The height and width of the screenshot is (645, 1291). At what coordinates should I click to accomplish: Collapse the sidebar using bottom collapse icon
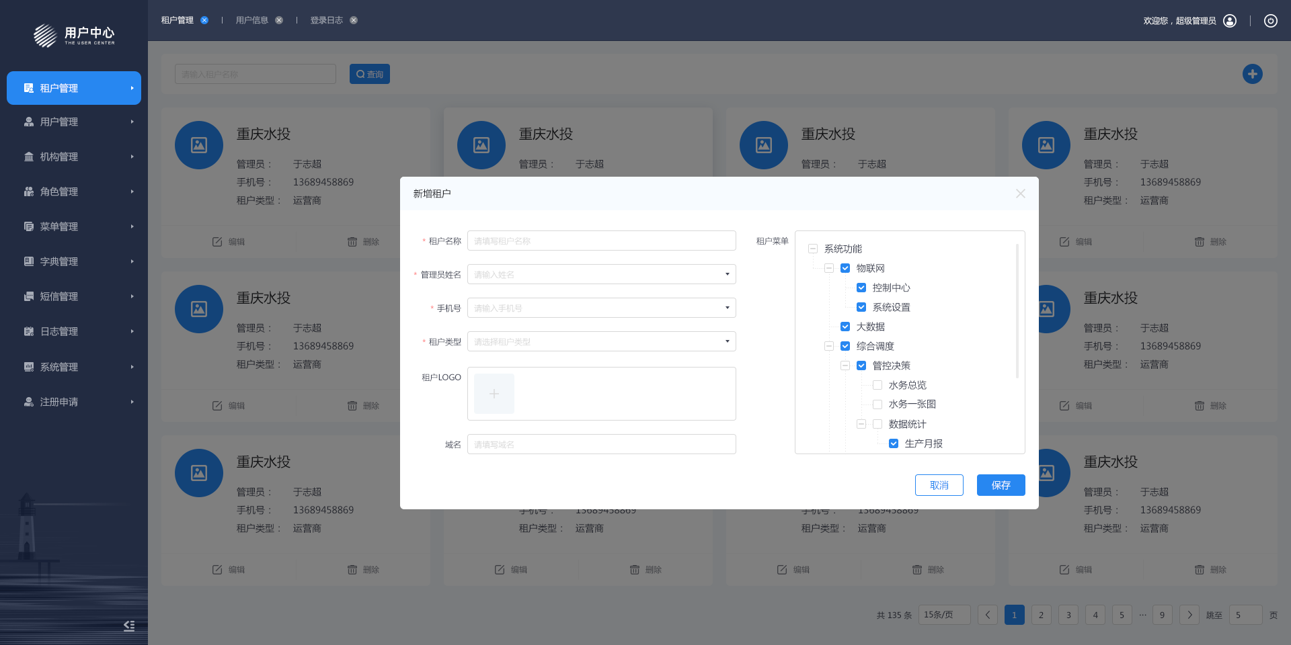129,626
